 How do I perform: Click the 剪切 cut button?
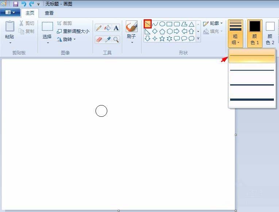pyautogui.click(x=27, y=23)
